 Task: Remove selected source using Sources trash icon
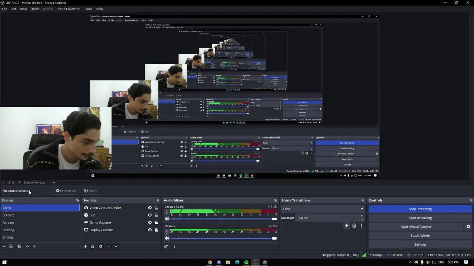tap(93, 246)
